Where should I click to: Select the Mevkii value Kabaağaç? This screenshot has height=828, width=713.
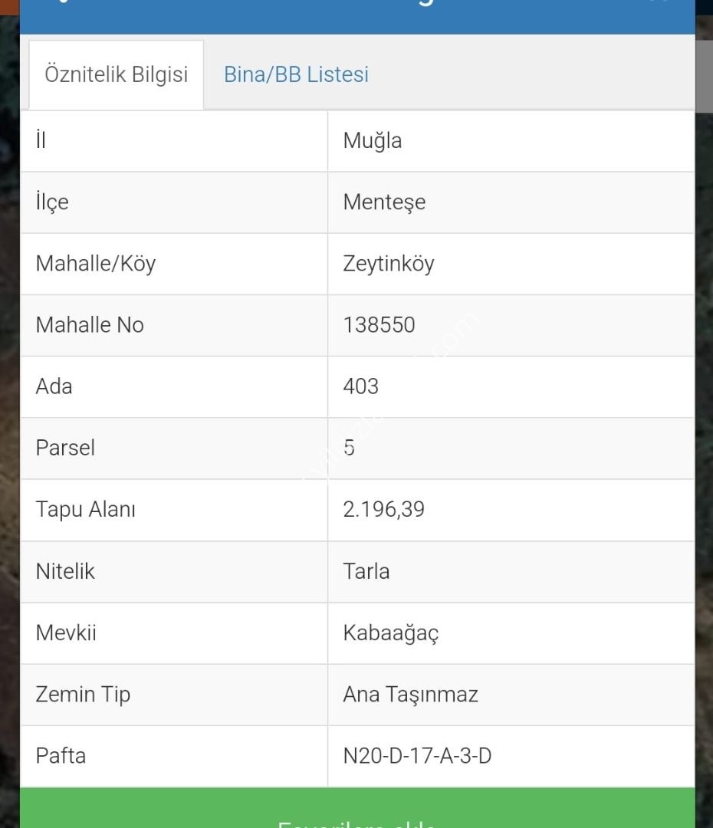click(x=390, y=633)
